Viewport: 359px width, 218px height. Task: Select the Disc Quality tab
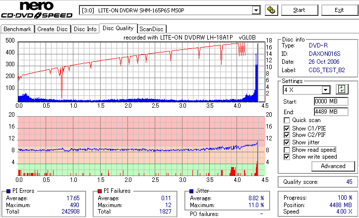118,28
